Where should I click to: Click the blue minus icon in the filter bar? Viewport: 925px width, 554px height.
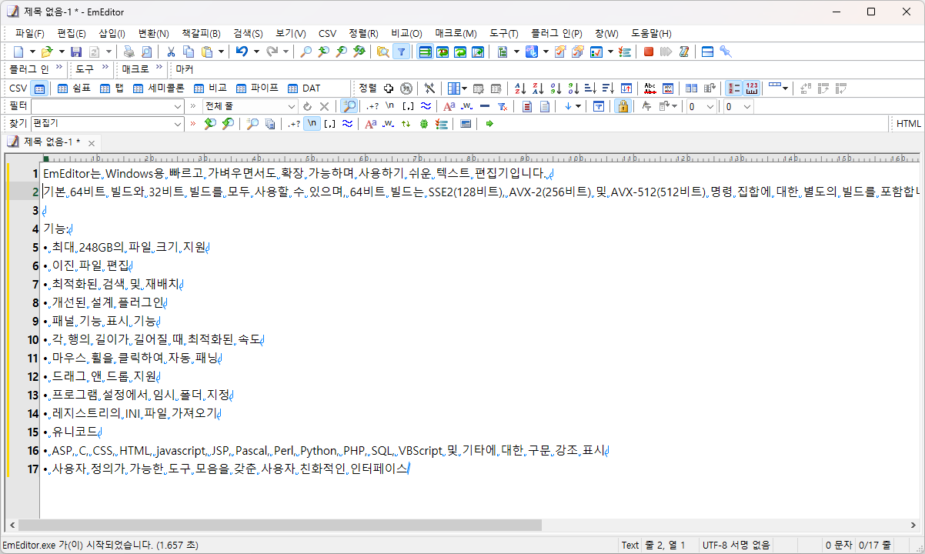tap(485, 106)
